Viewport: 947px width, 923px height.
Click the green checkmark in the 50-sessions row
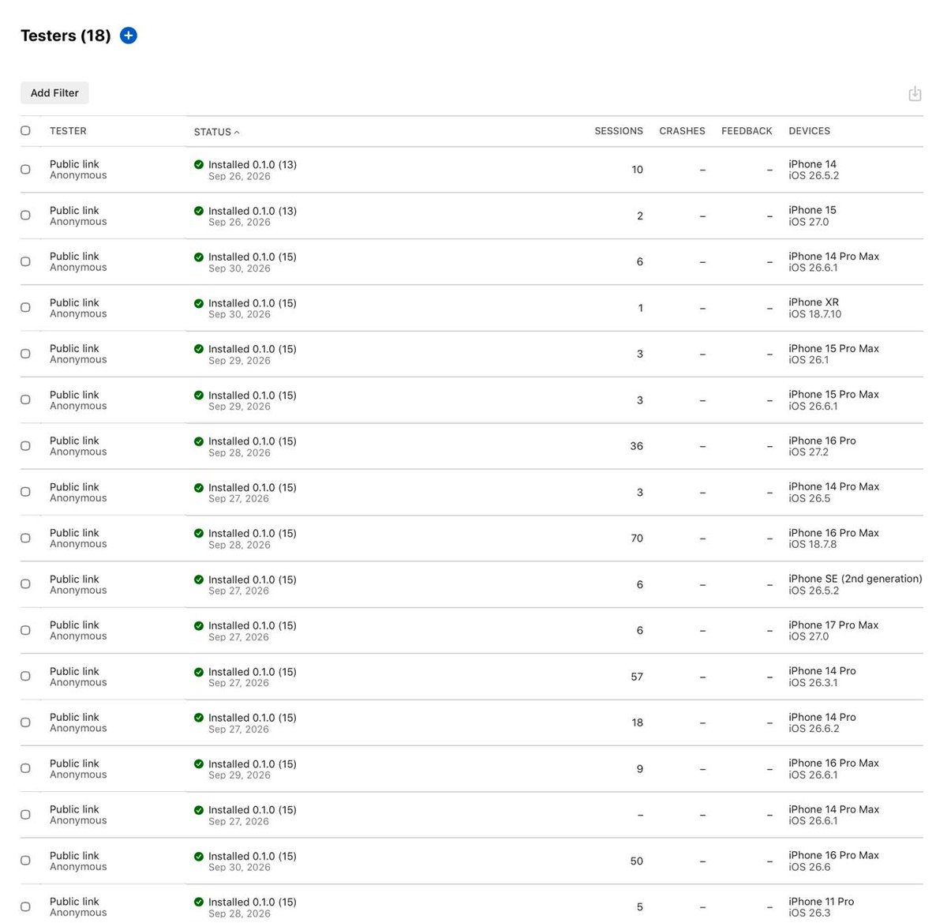tap(199, 856)
